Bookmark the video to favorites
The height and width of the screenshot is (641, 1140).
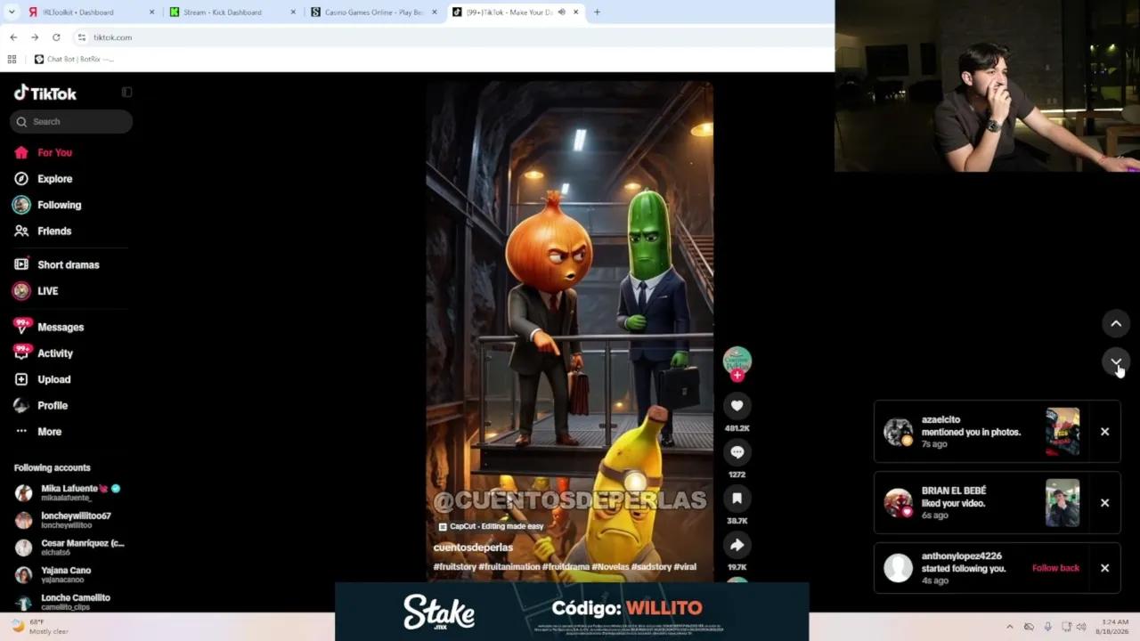tap(737, 499)
